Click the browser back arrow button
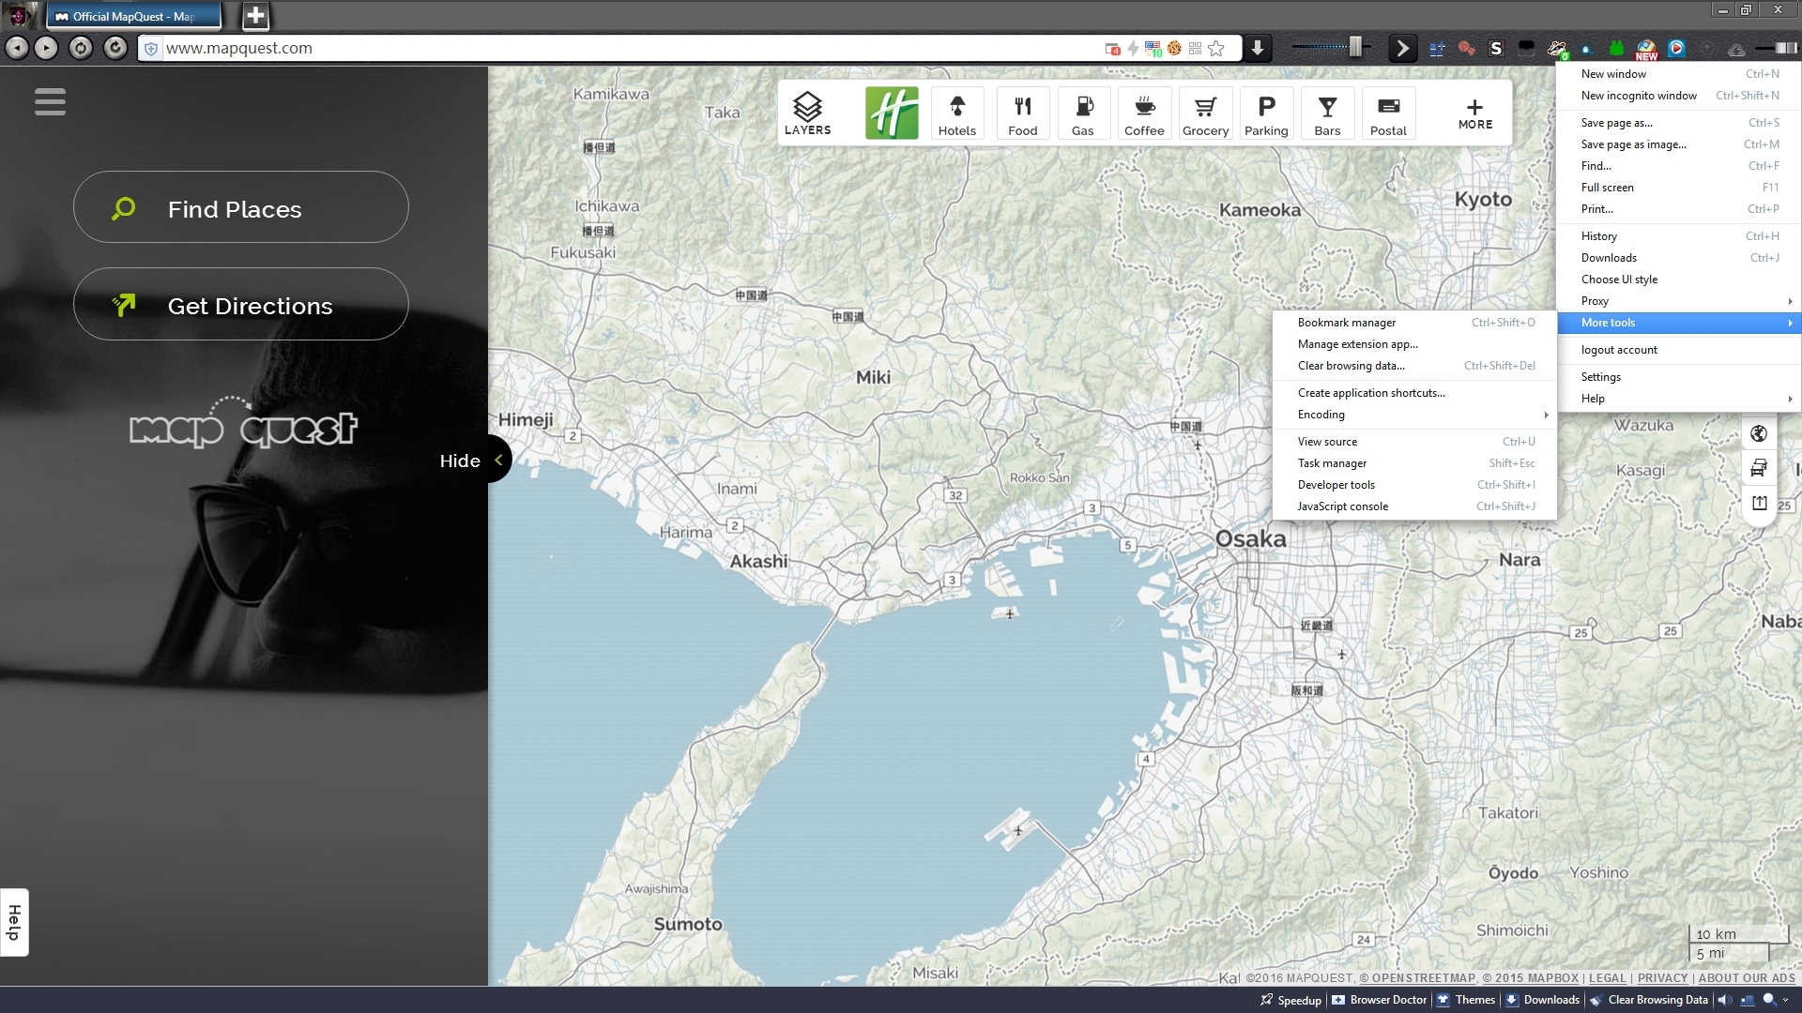This screenshot has height=1013, width=1802. (16, 48)
